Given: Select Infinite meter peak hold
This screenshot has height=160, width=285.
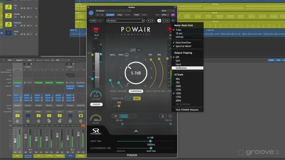Looking at the screenshot, I should 179,37.
